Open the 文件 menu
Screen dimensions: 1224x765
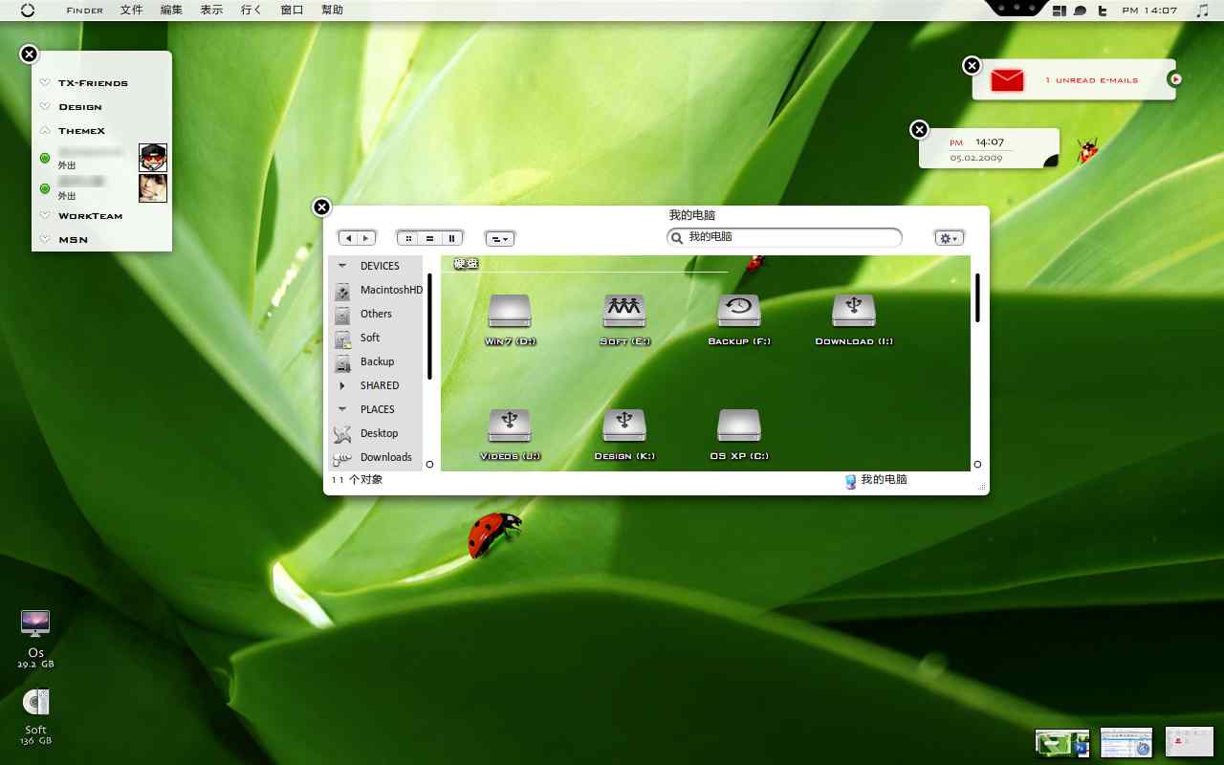(132, 11)
